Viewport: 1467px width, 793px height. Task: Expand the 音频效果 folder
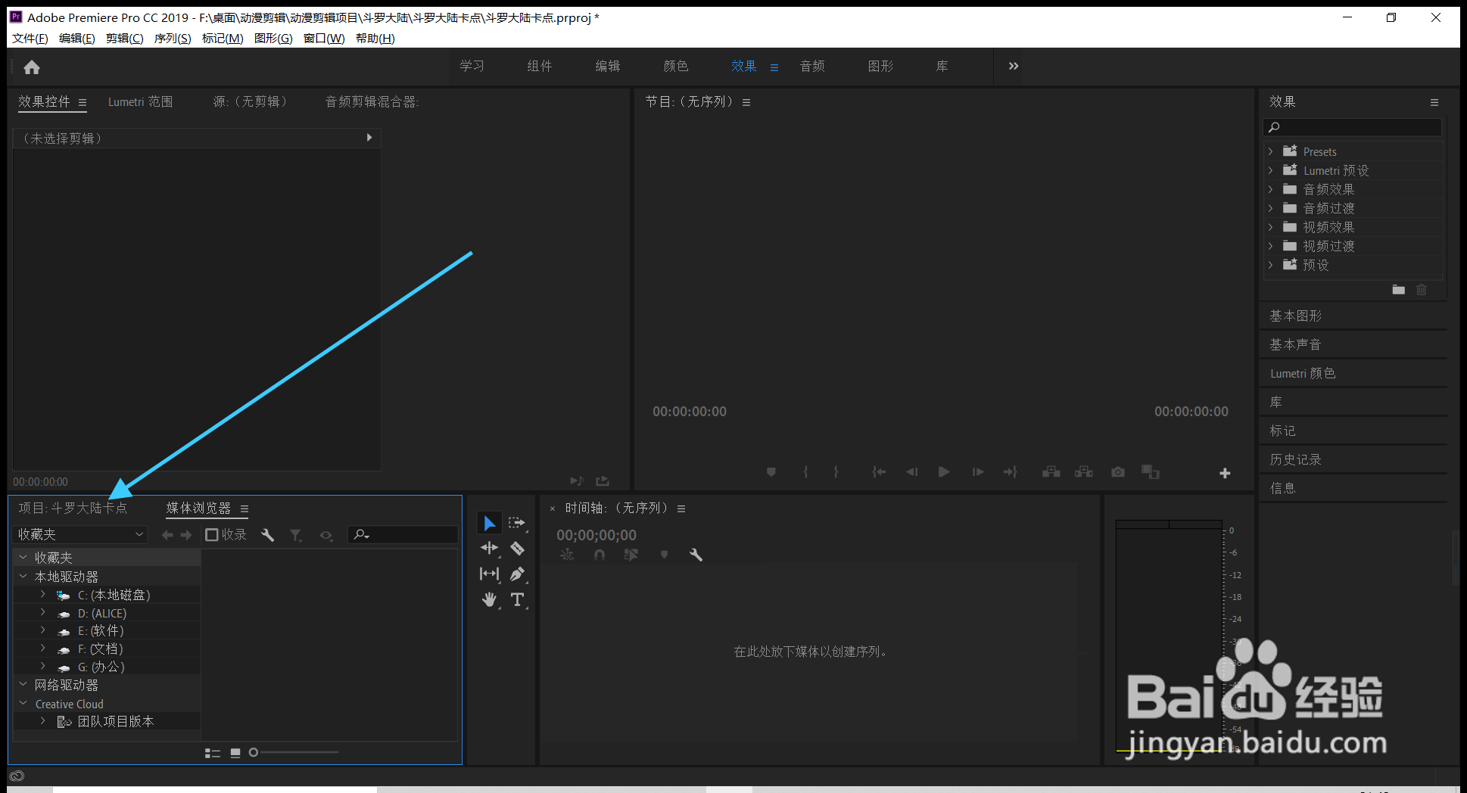click(x=1271, y=189)
